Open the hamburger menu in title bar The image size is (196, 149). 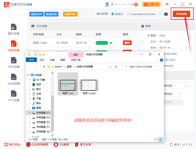(x=175, y=4)
